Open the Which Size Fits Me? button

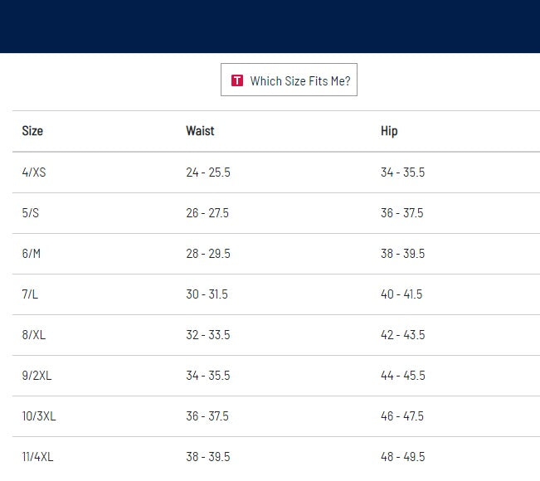tap(289, 80)
